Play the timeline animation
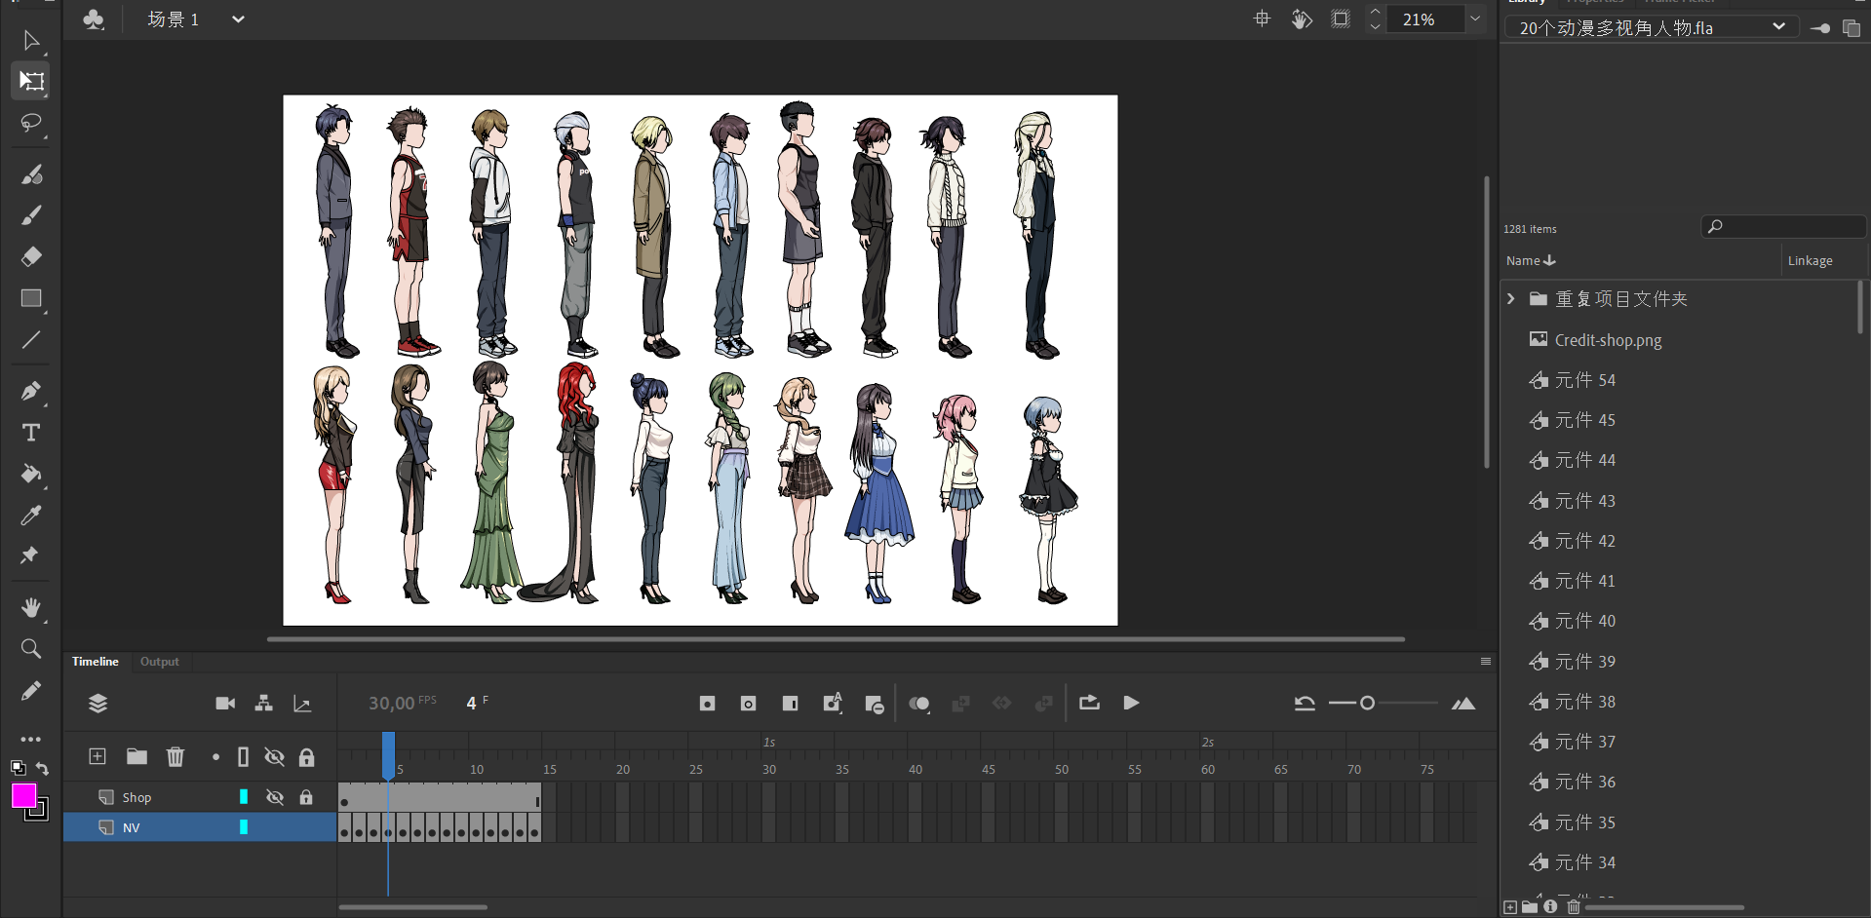 tap(1131, 703)
